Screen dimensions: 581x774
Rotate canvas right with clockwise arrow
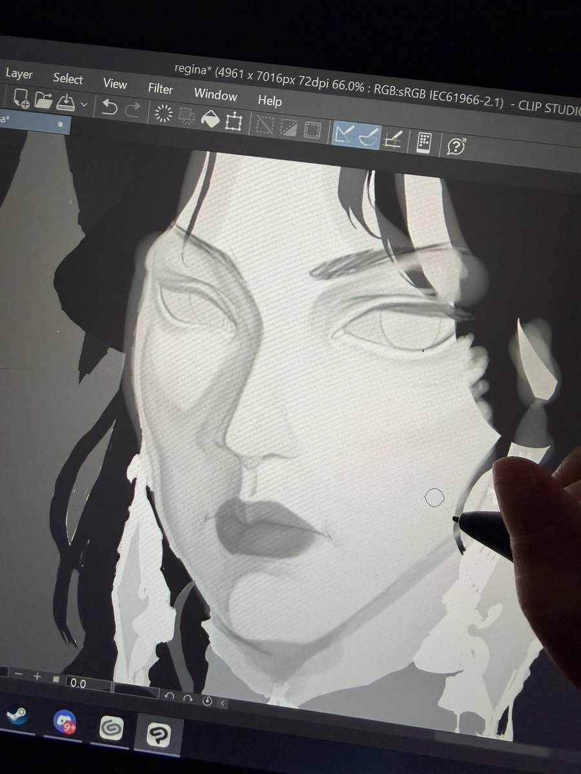click(188, 699)
